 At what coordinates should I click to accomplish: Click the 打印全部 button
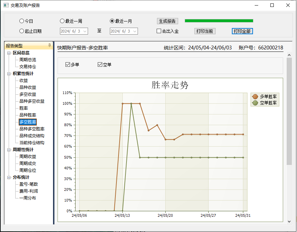pyautogui.click(x=242, y=31)
